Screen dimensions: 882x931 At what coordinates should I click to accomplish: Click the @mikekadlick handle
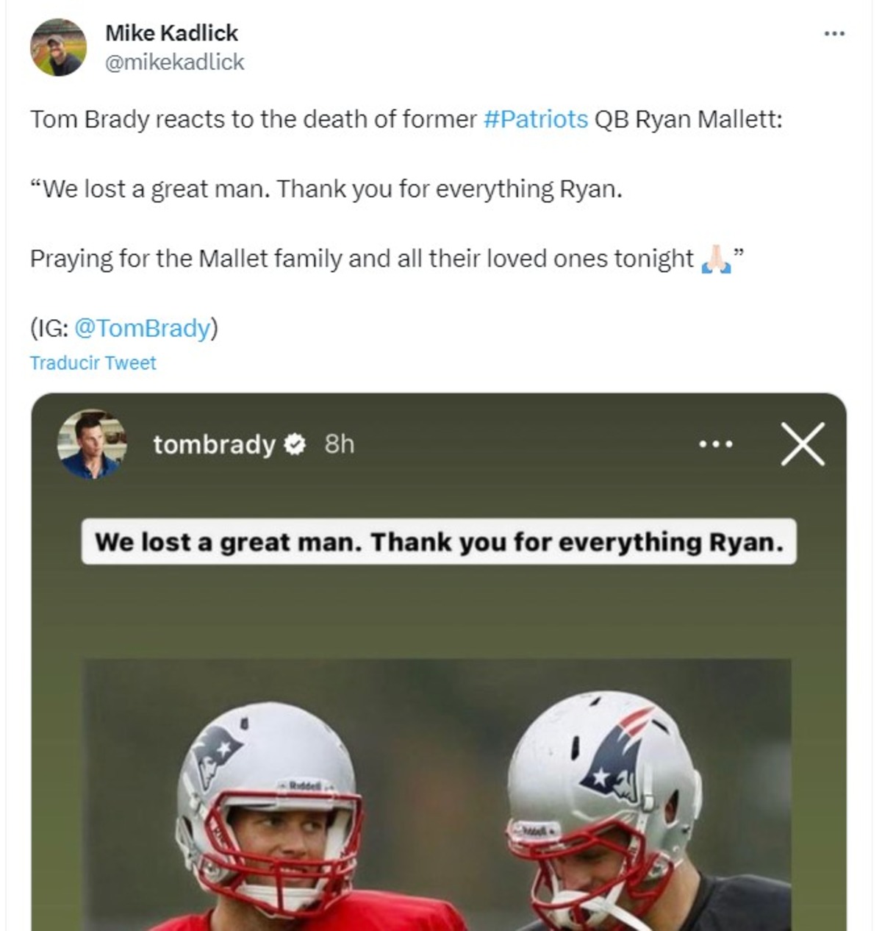pyautogui.click(x=174, y=63)
